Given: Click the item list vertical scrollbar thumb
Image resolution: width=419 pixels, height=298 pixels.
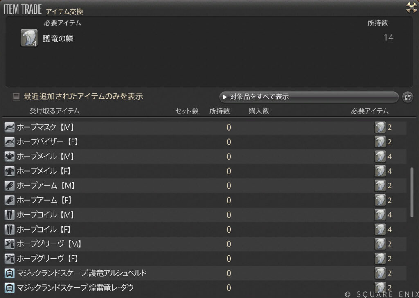Looking at the screenshot, I should click(x=412, y=192).
